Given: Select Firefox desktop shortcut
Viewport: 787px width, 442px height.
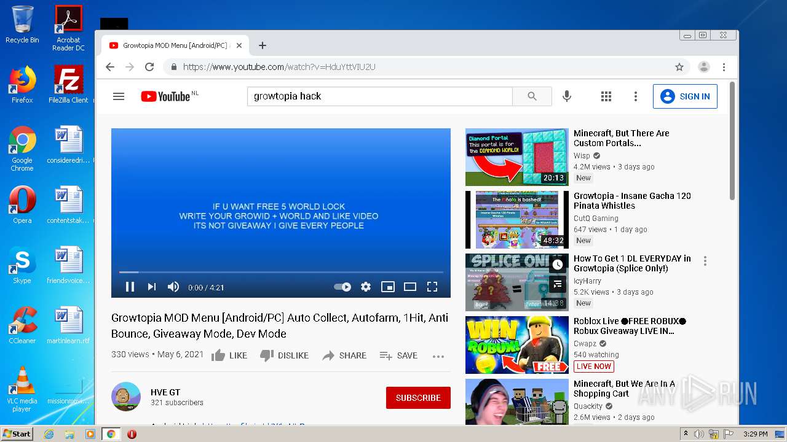Looking at the screenshot, I should [22, 85].
